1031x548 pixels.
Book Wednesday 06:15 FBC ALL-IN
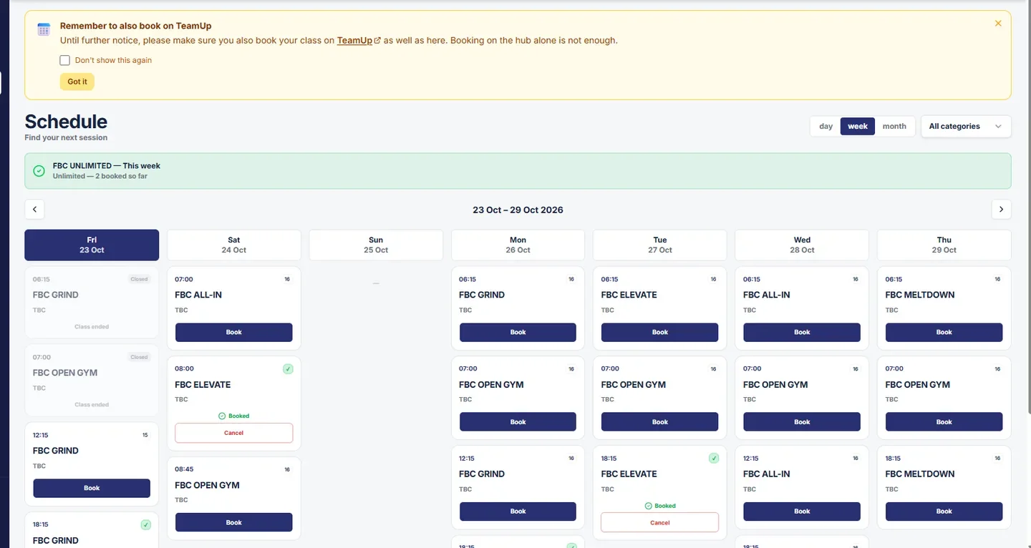[802, 333]
